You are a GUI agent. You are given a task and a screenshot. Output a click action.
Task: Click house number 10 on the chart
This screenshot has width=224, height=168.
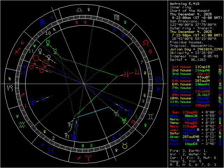pos(49,33)
